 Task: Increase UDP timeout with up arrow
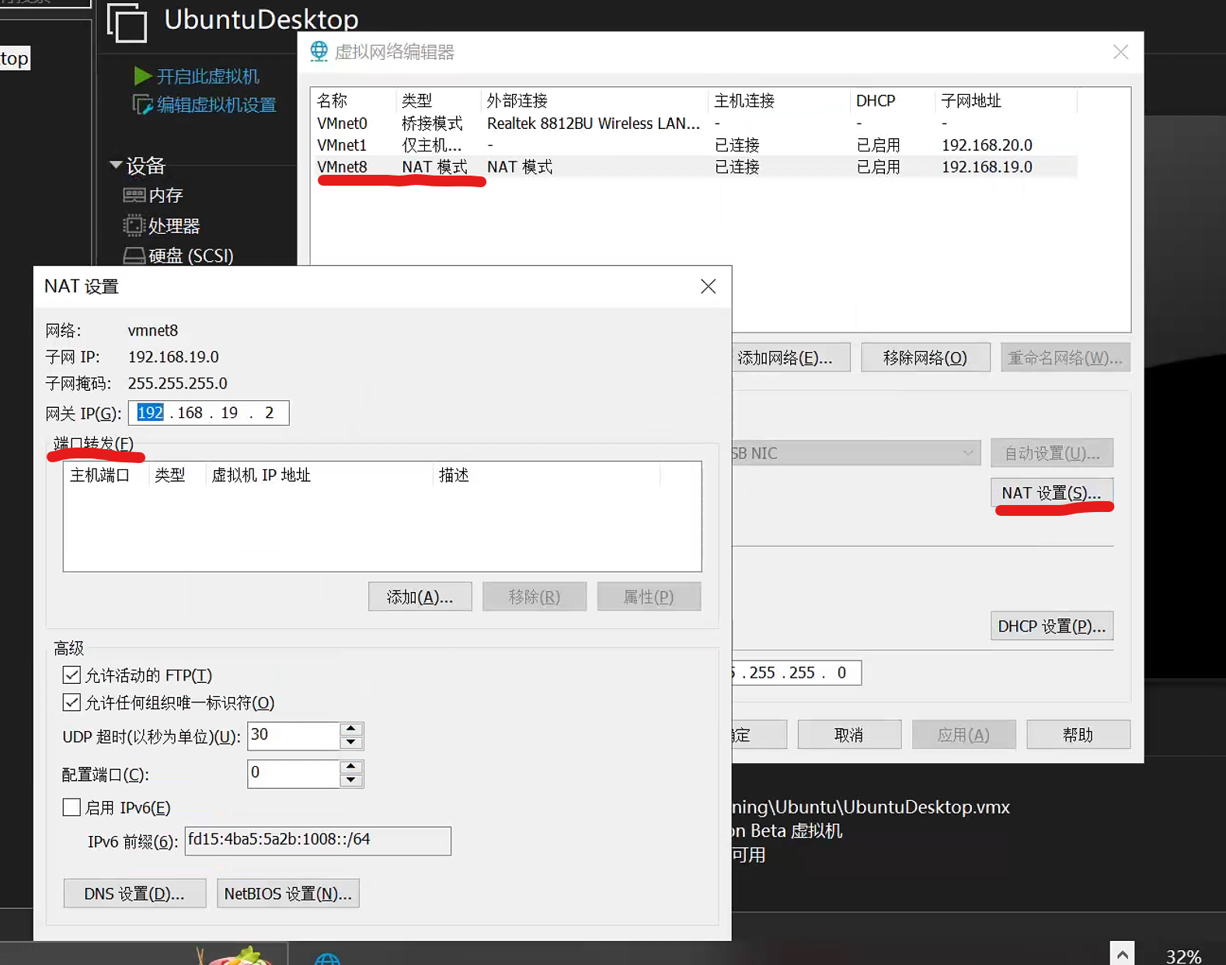pyautogui.click(x=351, y=729)
